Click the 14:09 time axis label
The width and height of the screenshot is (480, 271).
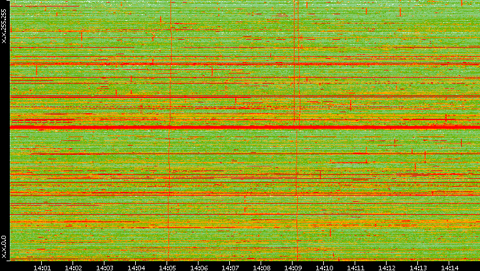click(293, 268)
